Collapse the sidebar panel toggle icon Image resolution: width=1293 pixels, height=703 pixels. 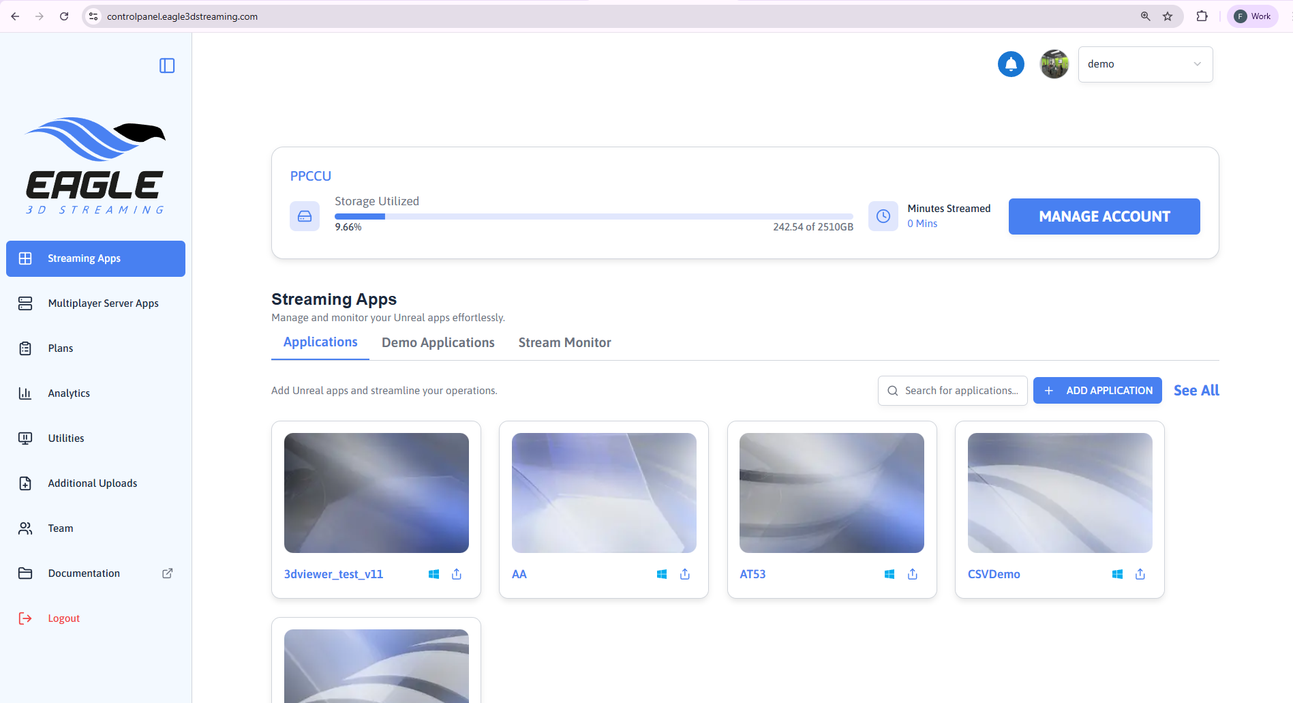[x=167, y=65]
